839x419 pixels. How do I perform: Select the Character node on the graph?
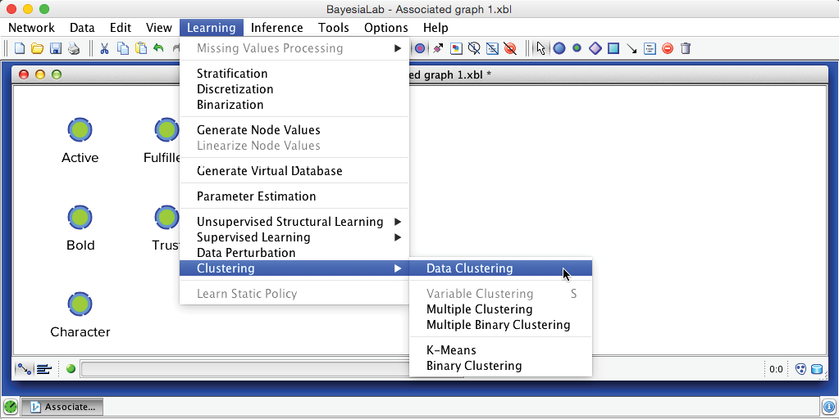coord(80,304)
